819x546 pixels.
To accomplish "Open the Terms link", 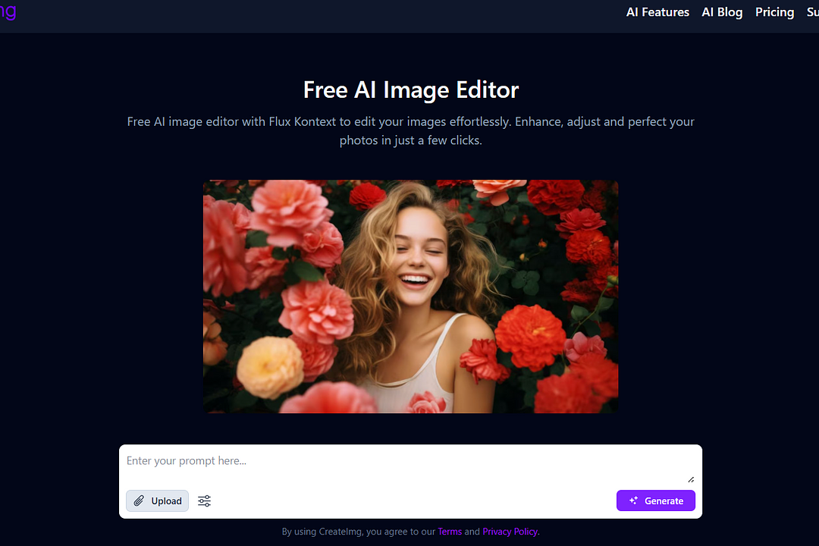I will 450,532.
